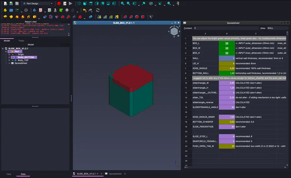Set isometric view
This screenshot has height=178, width=291.
point(79,3)
